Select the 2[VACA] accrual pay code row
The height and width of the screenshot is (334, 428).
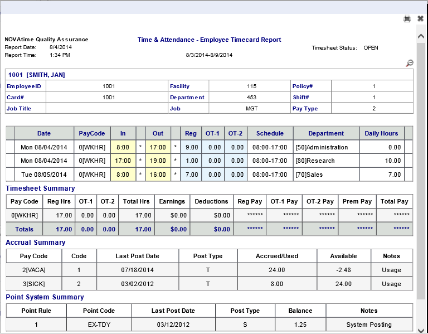click(x=34, y=270)
